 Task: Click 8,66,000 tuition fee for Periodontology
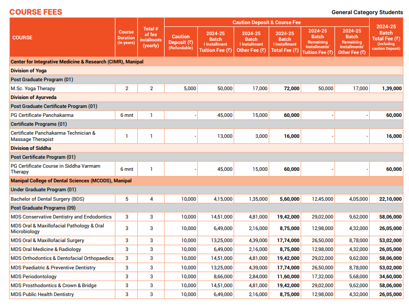[223, 277]
